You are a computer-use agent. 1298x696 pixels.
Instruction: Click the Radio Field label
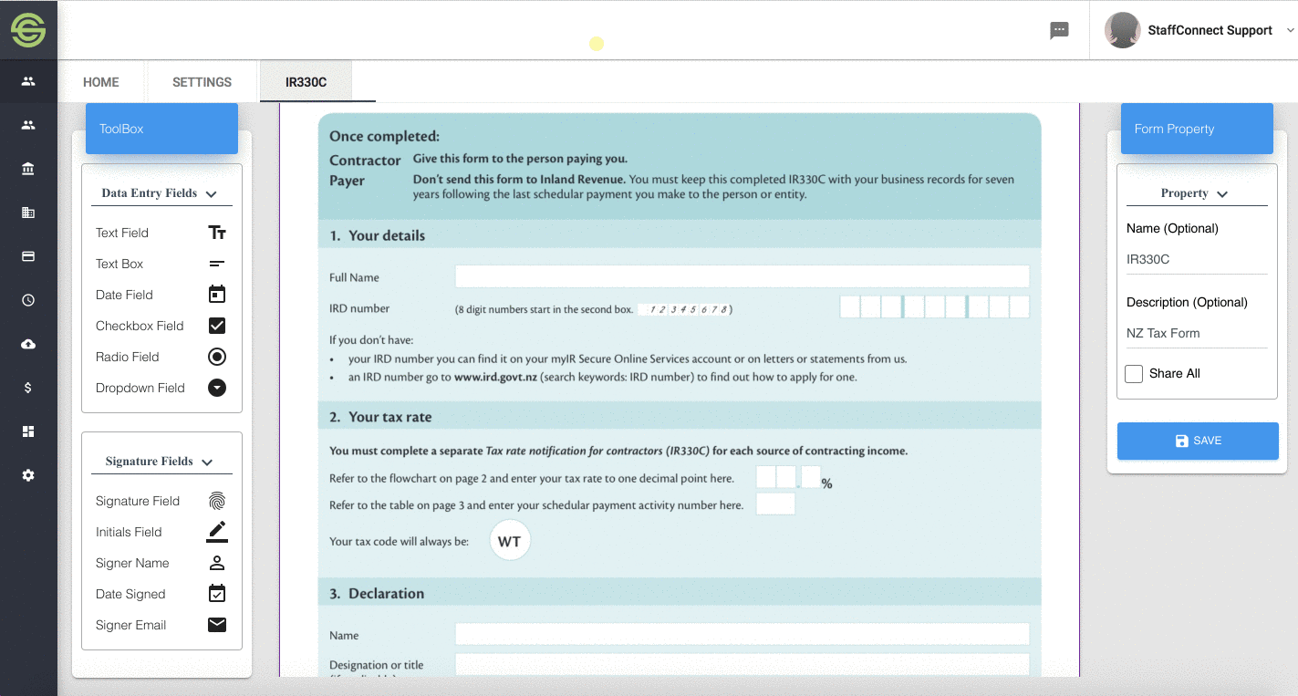pyautogui.click(x=128, y=357)
